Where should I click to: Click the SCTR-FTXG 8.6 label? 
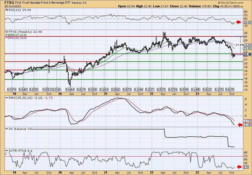[x=19, y=151]
